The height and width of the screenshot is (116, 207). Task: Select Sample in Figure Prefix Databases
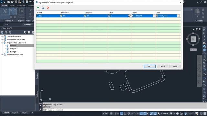(x=13, y=52)
